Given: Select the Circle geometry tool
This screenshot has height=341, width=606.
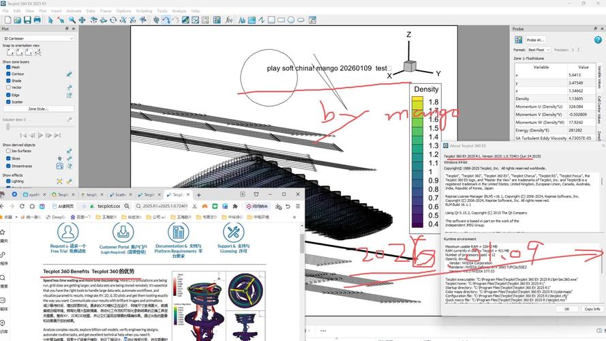Looking at the screenshot, I should point(291,20).
